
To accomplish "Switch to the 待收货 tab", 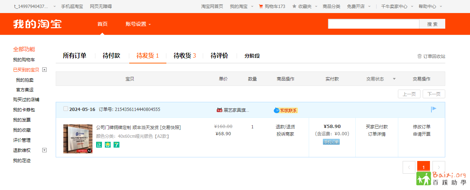I will point(185,55).
